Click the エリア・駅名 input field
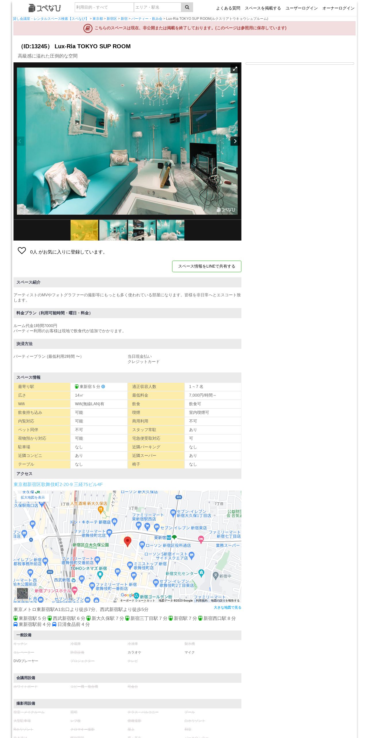The width and height of the screenshot is (369, 738). 157,7
